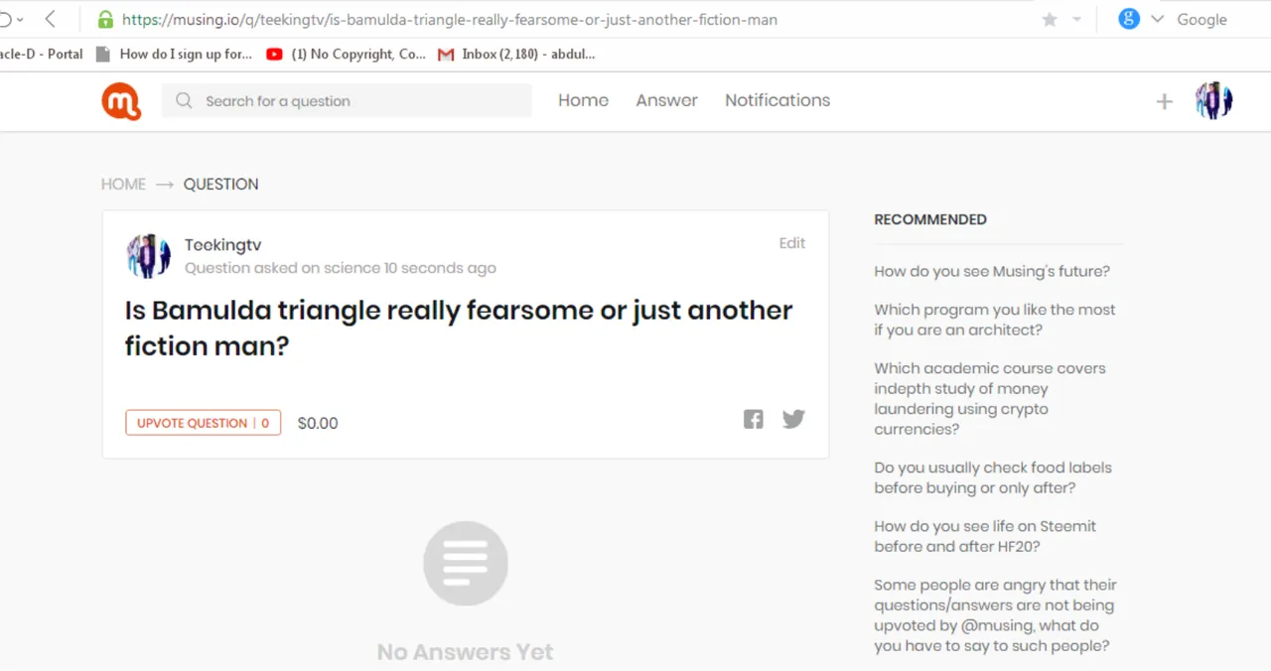This screenshot has height=671, width=1271.
Task: Open 'Do you usually check food labels' question
Action: (992, 477)
